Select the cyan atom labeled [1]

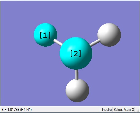tap(45, 35)
